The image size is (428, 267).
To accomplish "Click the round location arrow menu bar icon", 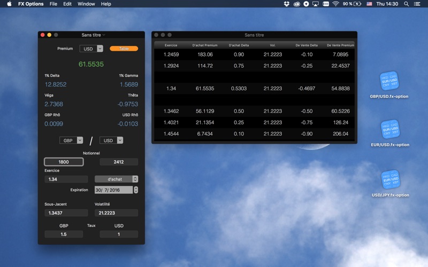I will click(306, 4).
